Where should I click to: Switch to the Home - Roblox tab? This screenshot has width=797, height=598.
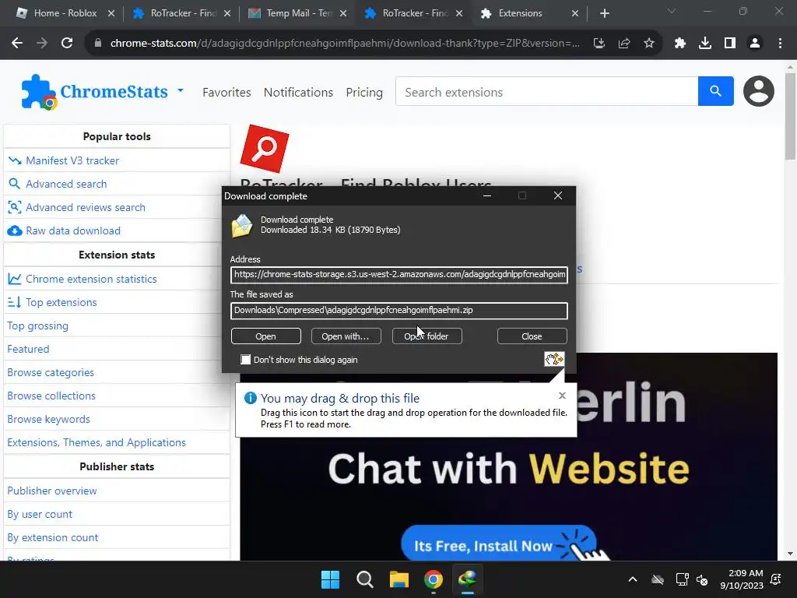65,13
